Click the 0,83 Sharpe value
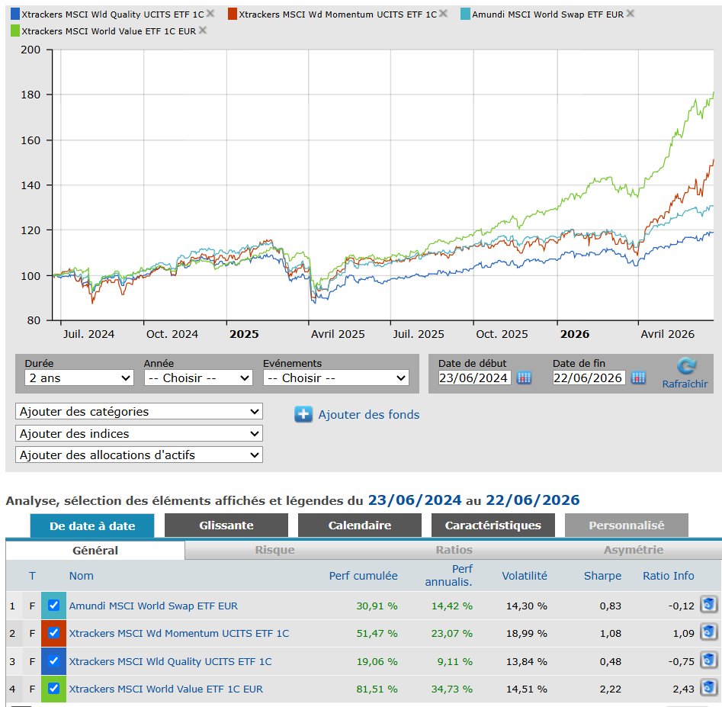Viewport: 722px width, 707px height. coord(611,606)
